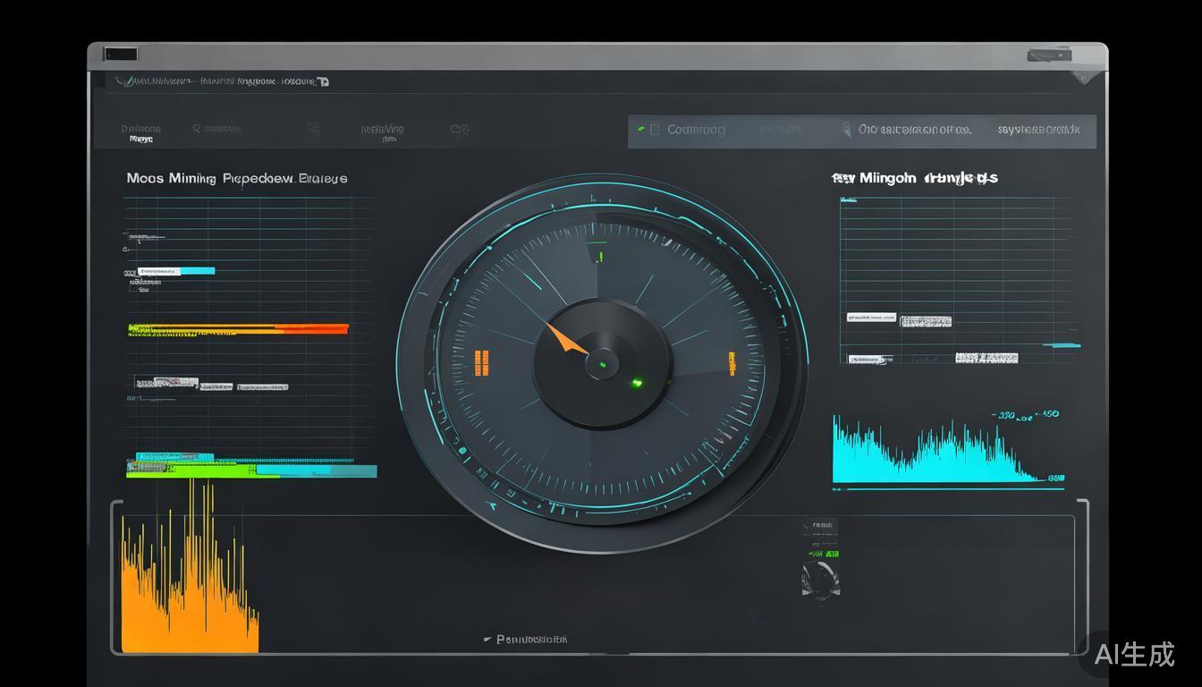Click the green light at the dial's center
This screenshot has height=687, width=1202.
click(603, 364)
